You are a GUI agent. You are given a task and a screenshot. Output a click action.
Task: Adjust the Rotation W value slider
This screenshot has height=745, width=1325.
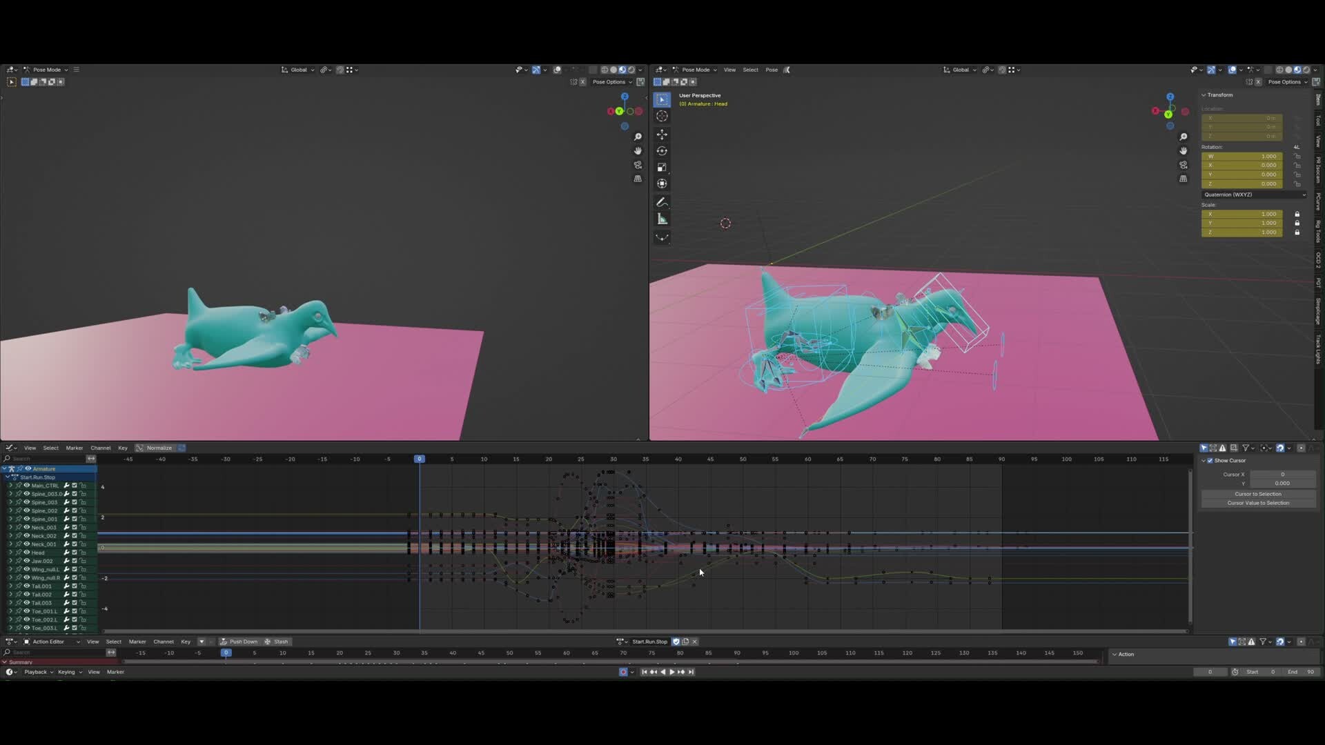(x=1241, y=156)
